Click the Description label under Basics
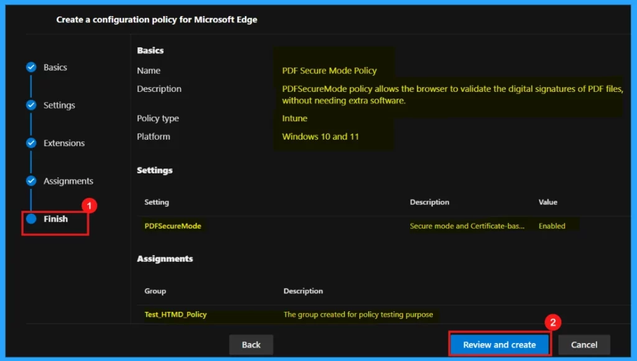This screenshot has height=361, width=637. pyautogui.click(x=159, y=89)
